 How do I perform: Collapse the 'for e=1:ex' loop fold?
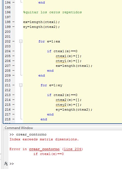point(21,41)
